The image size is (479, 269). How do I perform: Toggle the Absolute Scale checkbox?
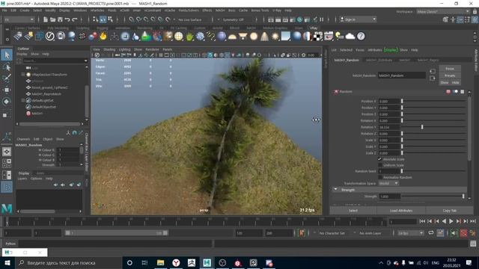(379, 159)
